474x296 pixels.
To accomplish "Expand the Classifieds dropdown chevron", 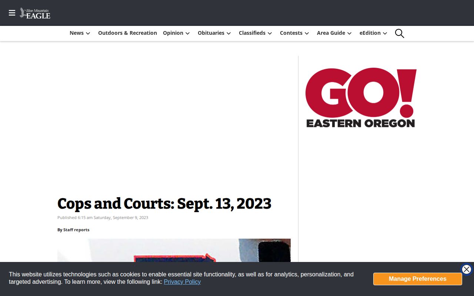I will point(270,33).
